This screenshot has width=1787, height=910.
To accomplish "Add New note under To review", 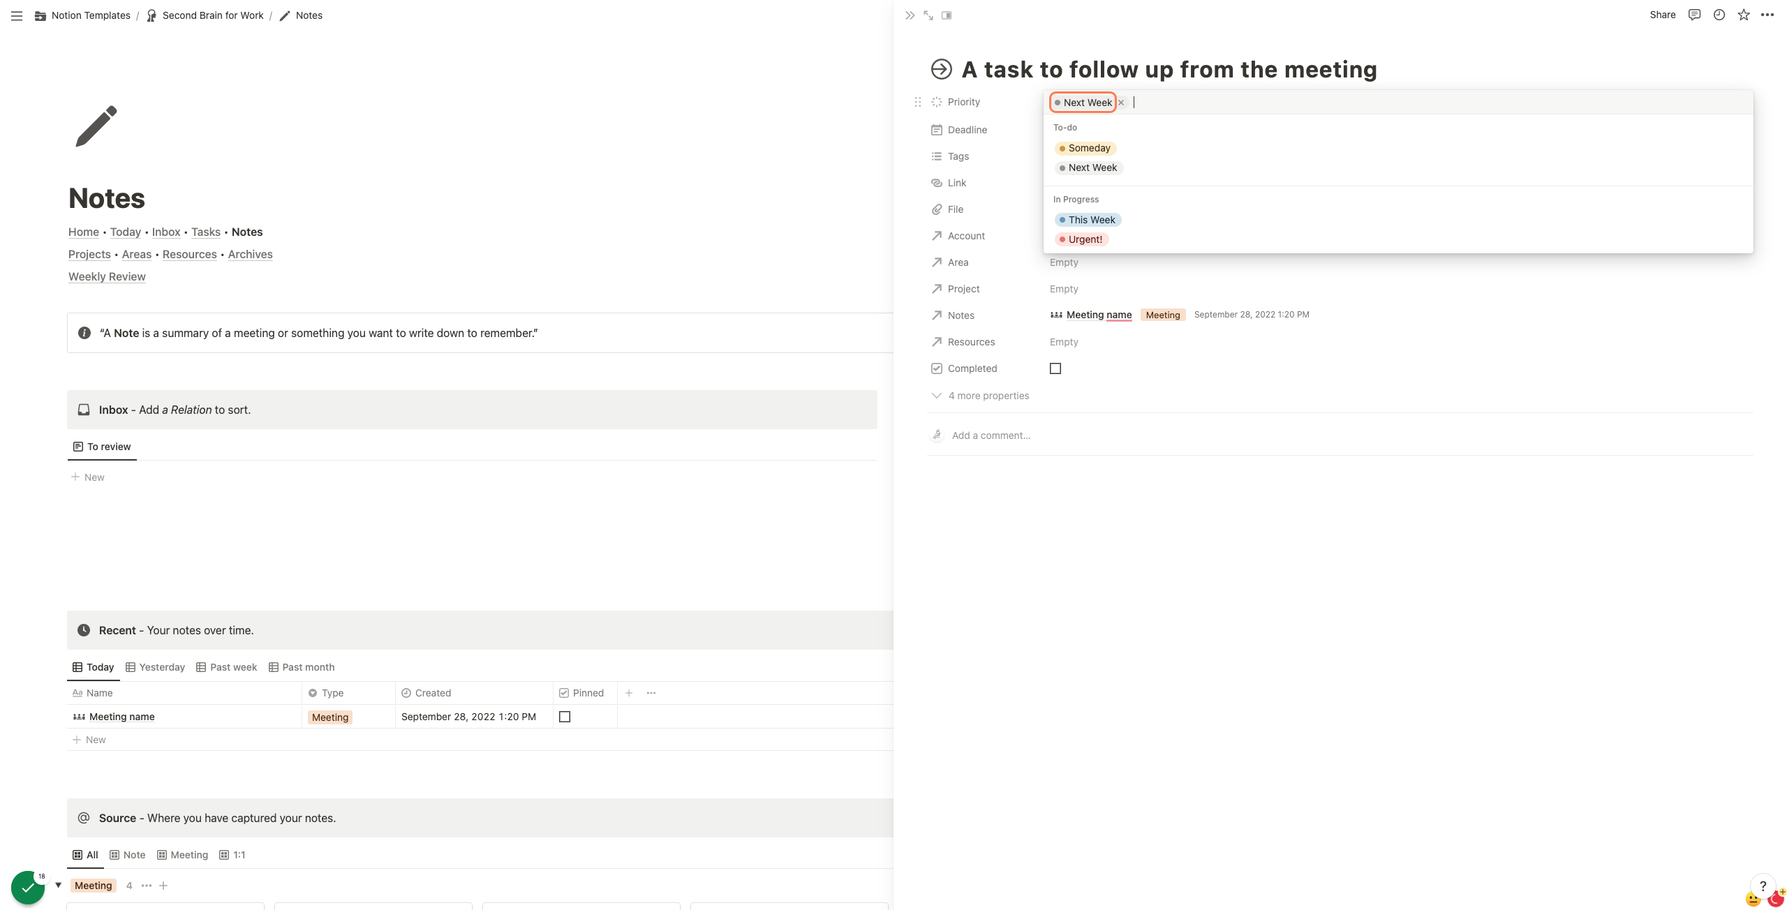I will (87, 477).
